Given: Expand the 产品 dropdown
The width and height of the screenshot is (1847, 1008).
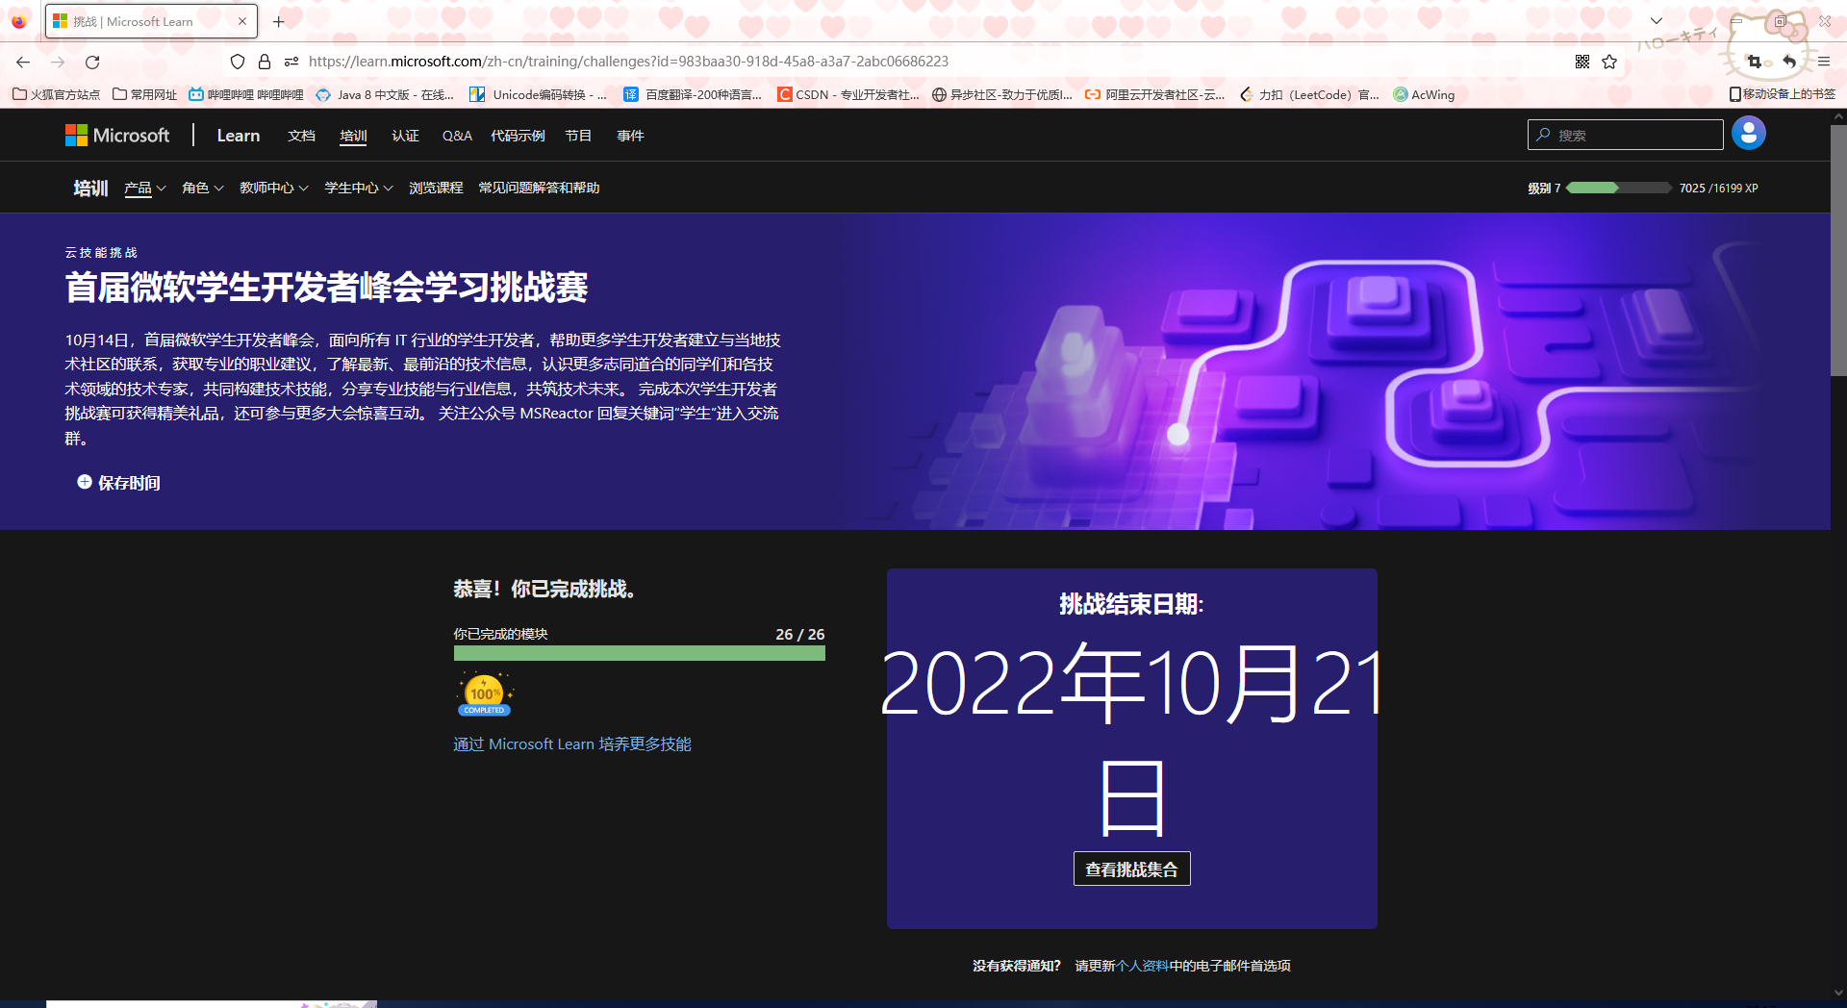Looking at the screenshot, I should tap(145, 188).
